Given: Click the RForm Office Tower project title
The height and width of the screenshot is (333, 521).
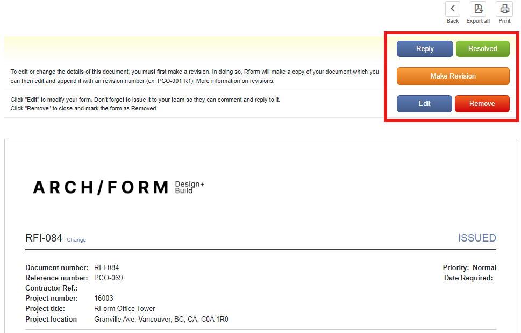Looking at the screenshot, I should click(125, 308).
